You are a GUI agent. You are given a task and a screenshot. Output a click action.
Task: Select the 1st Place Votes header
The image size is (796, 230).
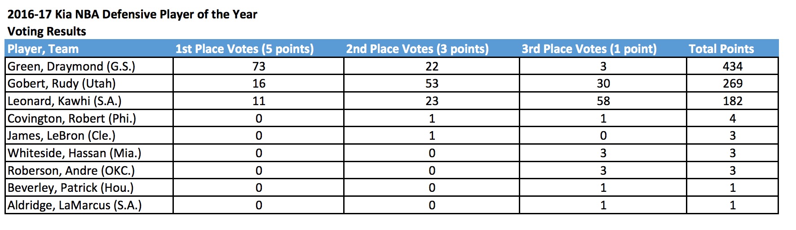pos(244,49)
